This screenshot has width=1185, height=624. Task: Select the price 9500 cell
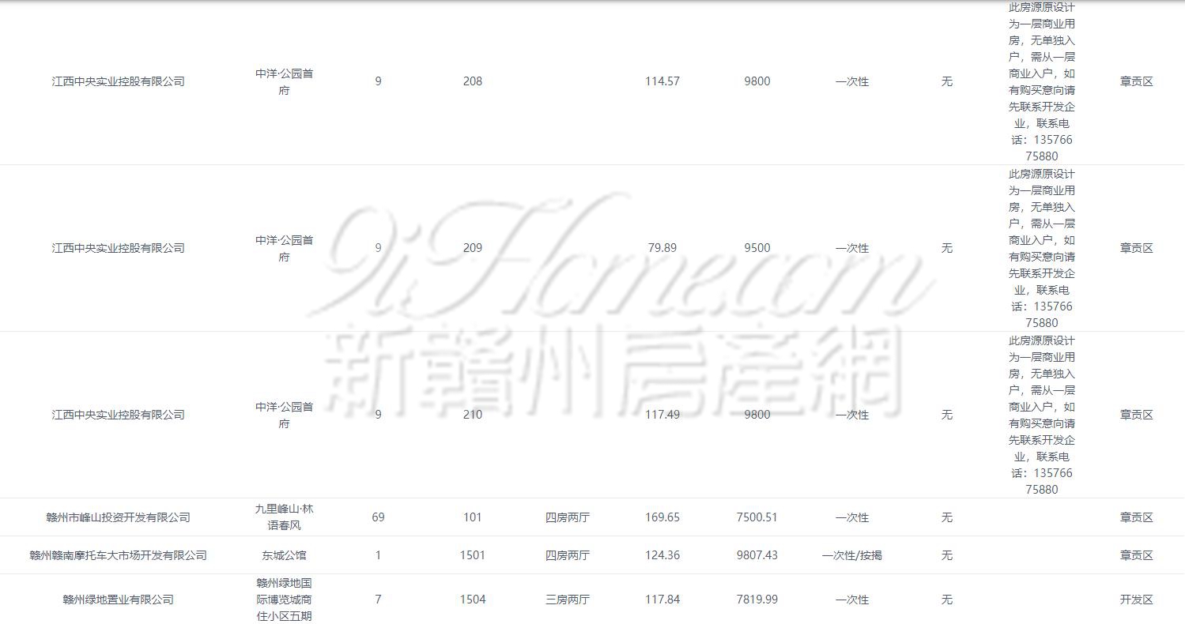point(757,248)
